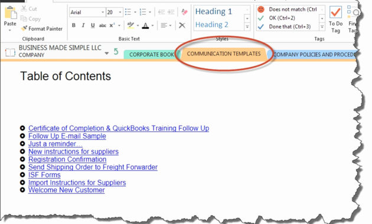Toggle strikethrough abc formatting
The image size is (372, 224).
[x=103, y=25]
